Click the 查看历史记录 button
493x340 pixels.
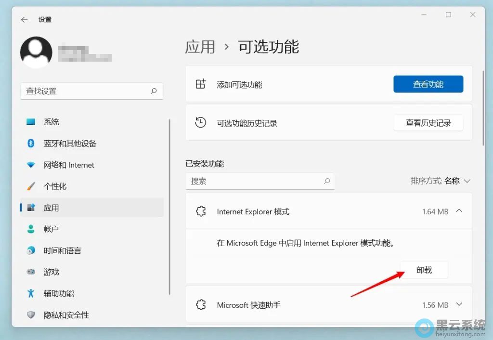[x=428, y=123]
